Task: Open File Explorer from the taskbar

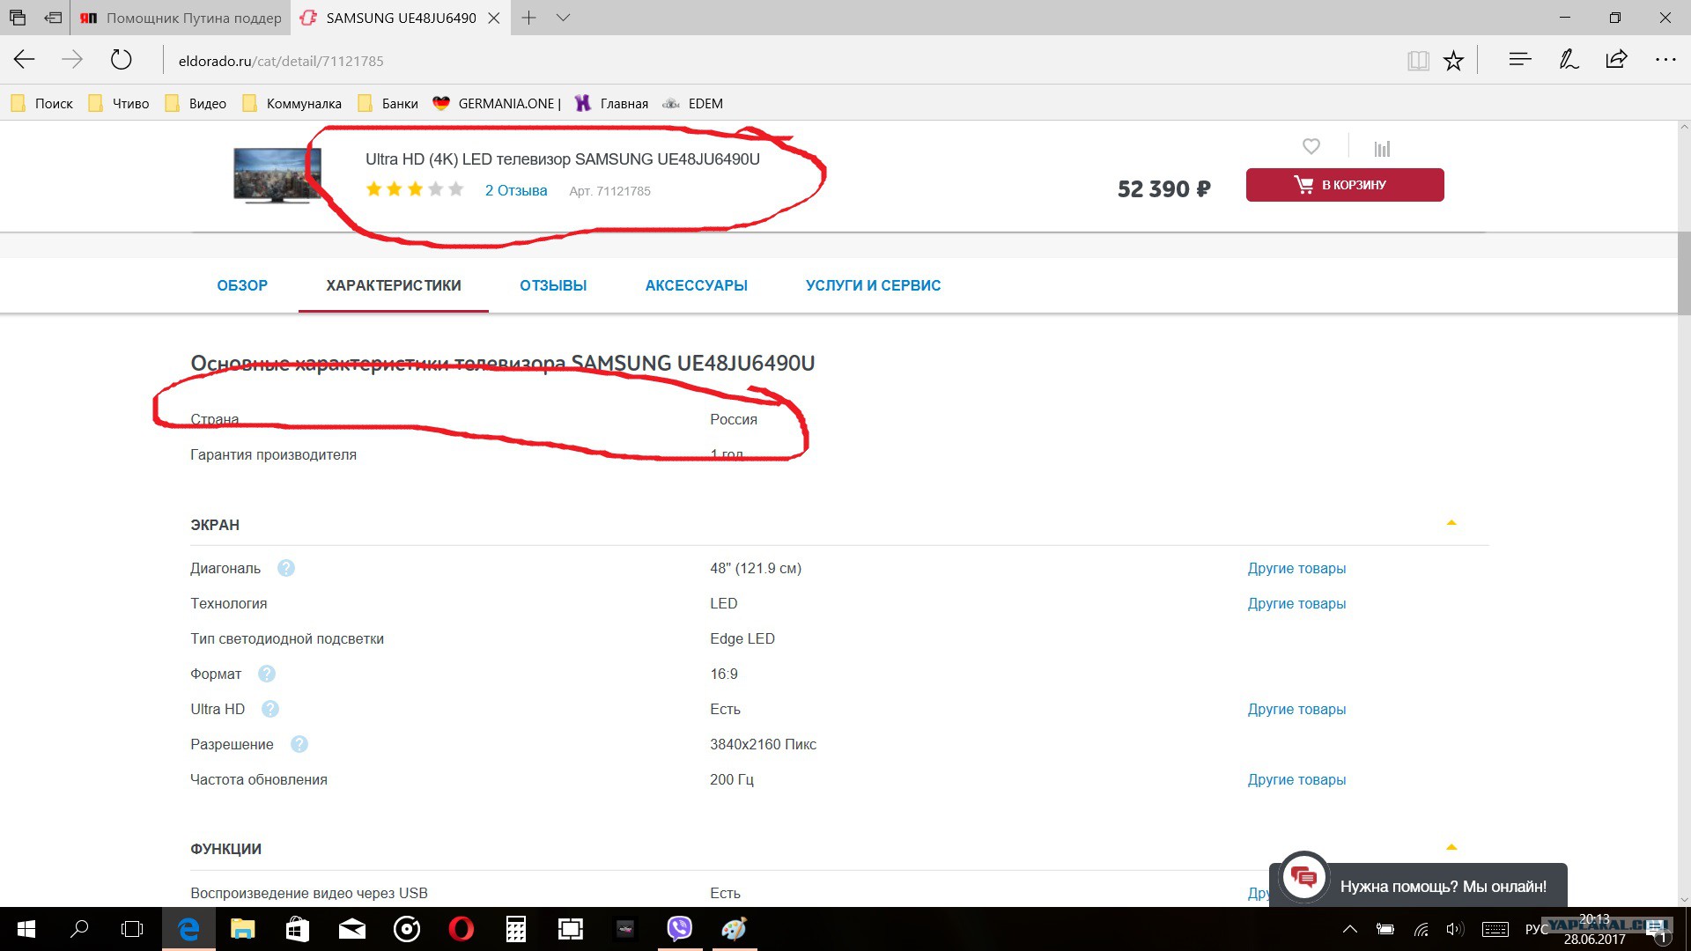Action: pyautogui.click(x=242, y=929)
